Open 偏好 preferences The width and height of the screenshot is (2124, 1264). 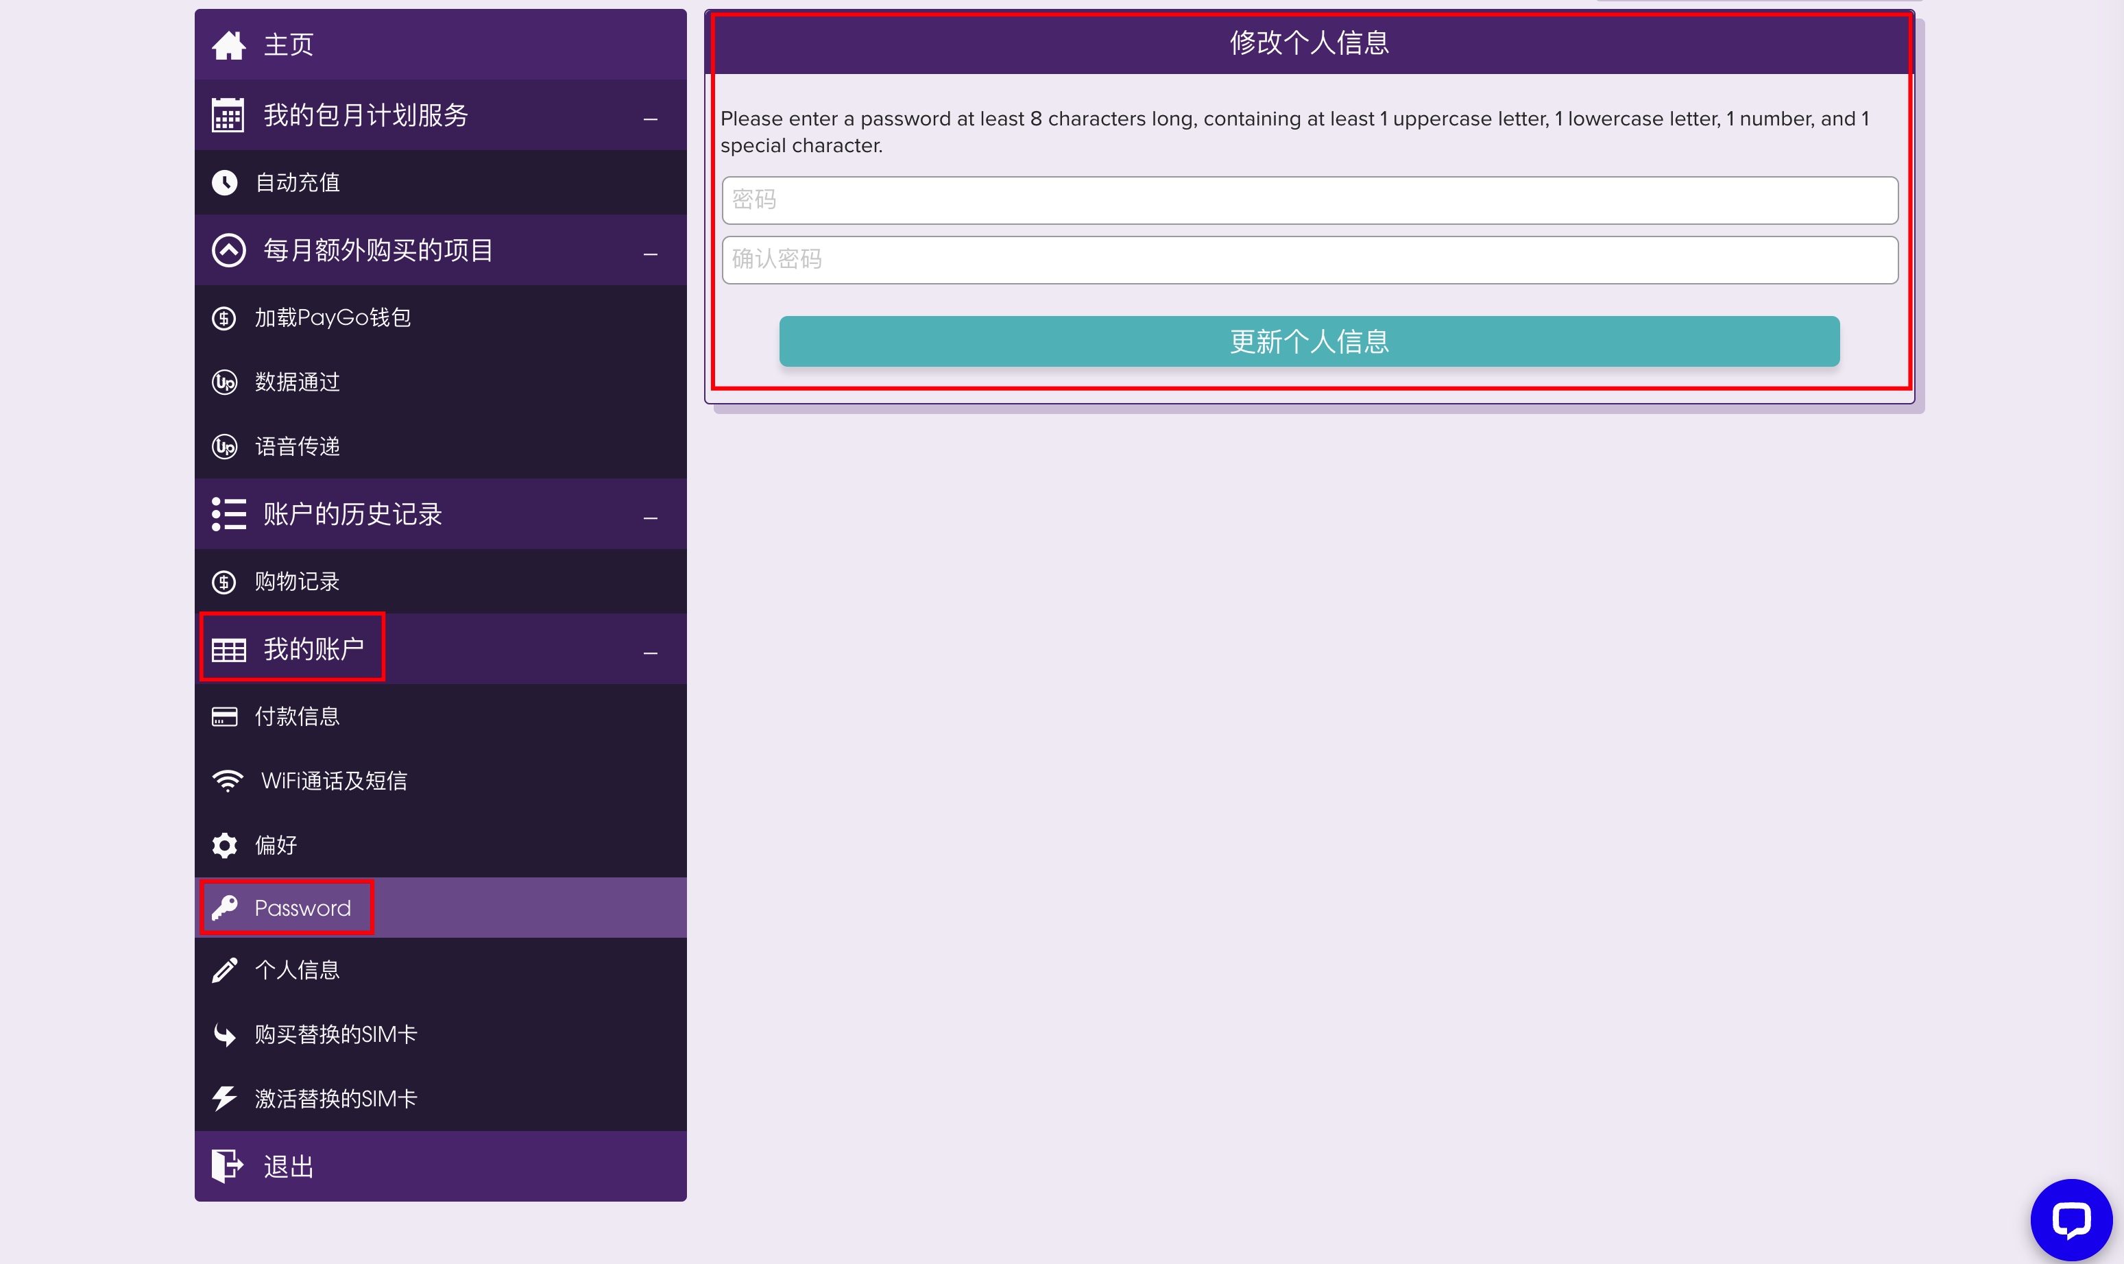[x=440, y=845]
